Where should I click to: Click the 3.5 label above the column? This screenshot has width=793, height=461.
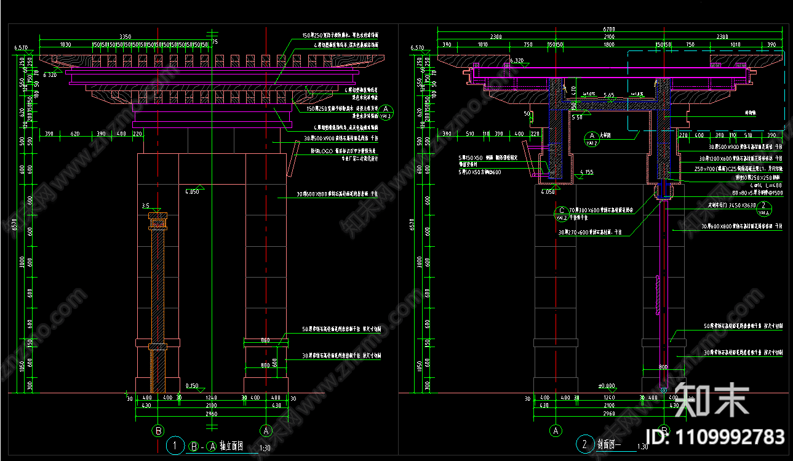click(146, 206)
